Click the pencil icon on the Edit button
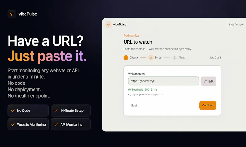This screenshot has width=246, height=147. pos(205,81)
